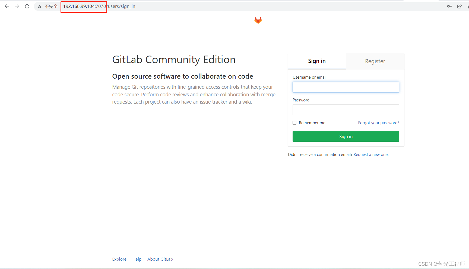Reload the page with the refresh icon
The image size is (469, 269).
27,6
